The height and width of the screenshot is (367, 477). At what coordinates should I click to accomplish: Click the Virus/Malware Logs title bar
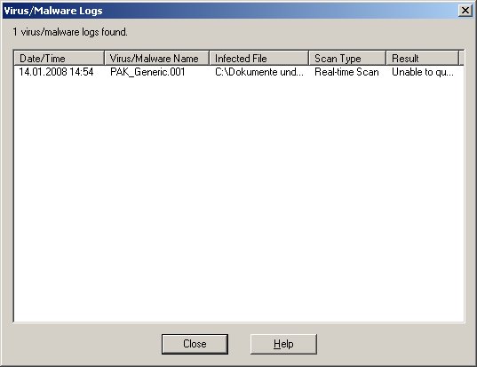pos(230,11)
